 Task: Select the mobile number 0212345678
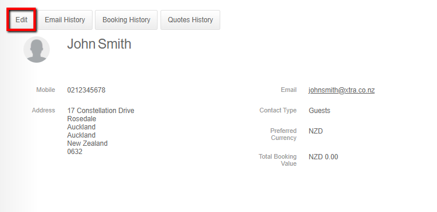(x=86, y=90)
